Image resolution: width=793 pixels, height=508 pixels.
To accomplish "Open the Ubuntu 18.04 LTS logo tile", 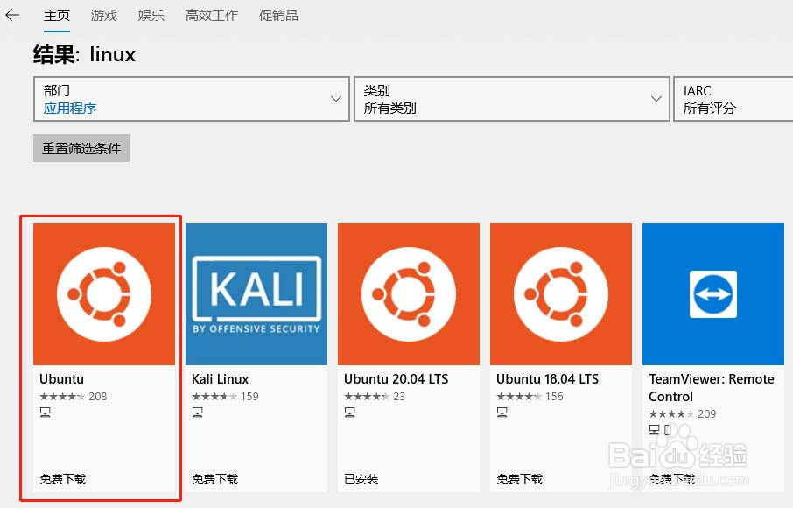I will (x=561, y=294).
